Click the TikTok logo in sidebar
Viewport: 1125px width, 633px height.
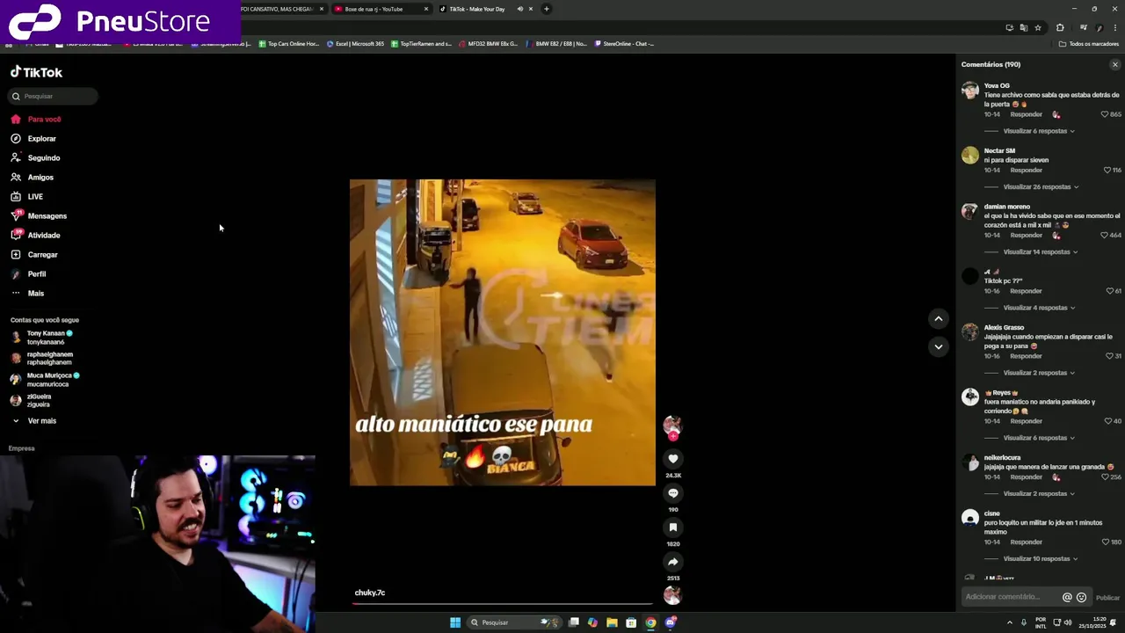coord(36,72)
